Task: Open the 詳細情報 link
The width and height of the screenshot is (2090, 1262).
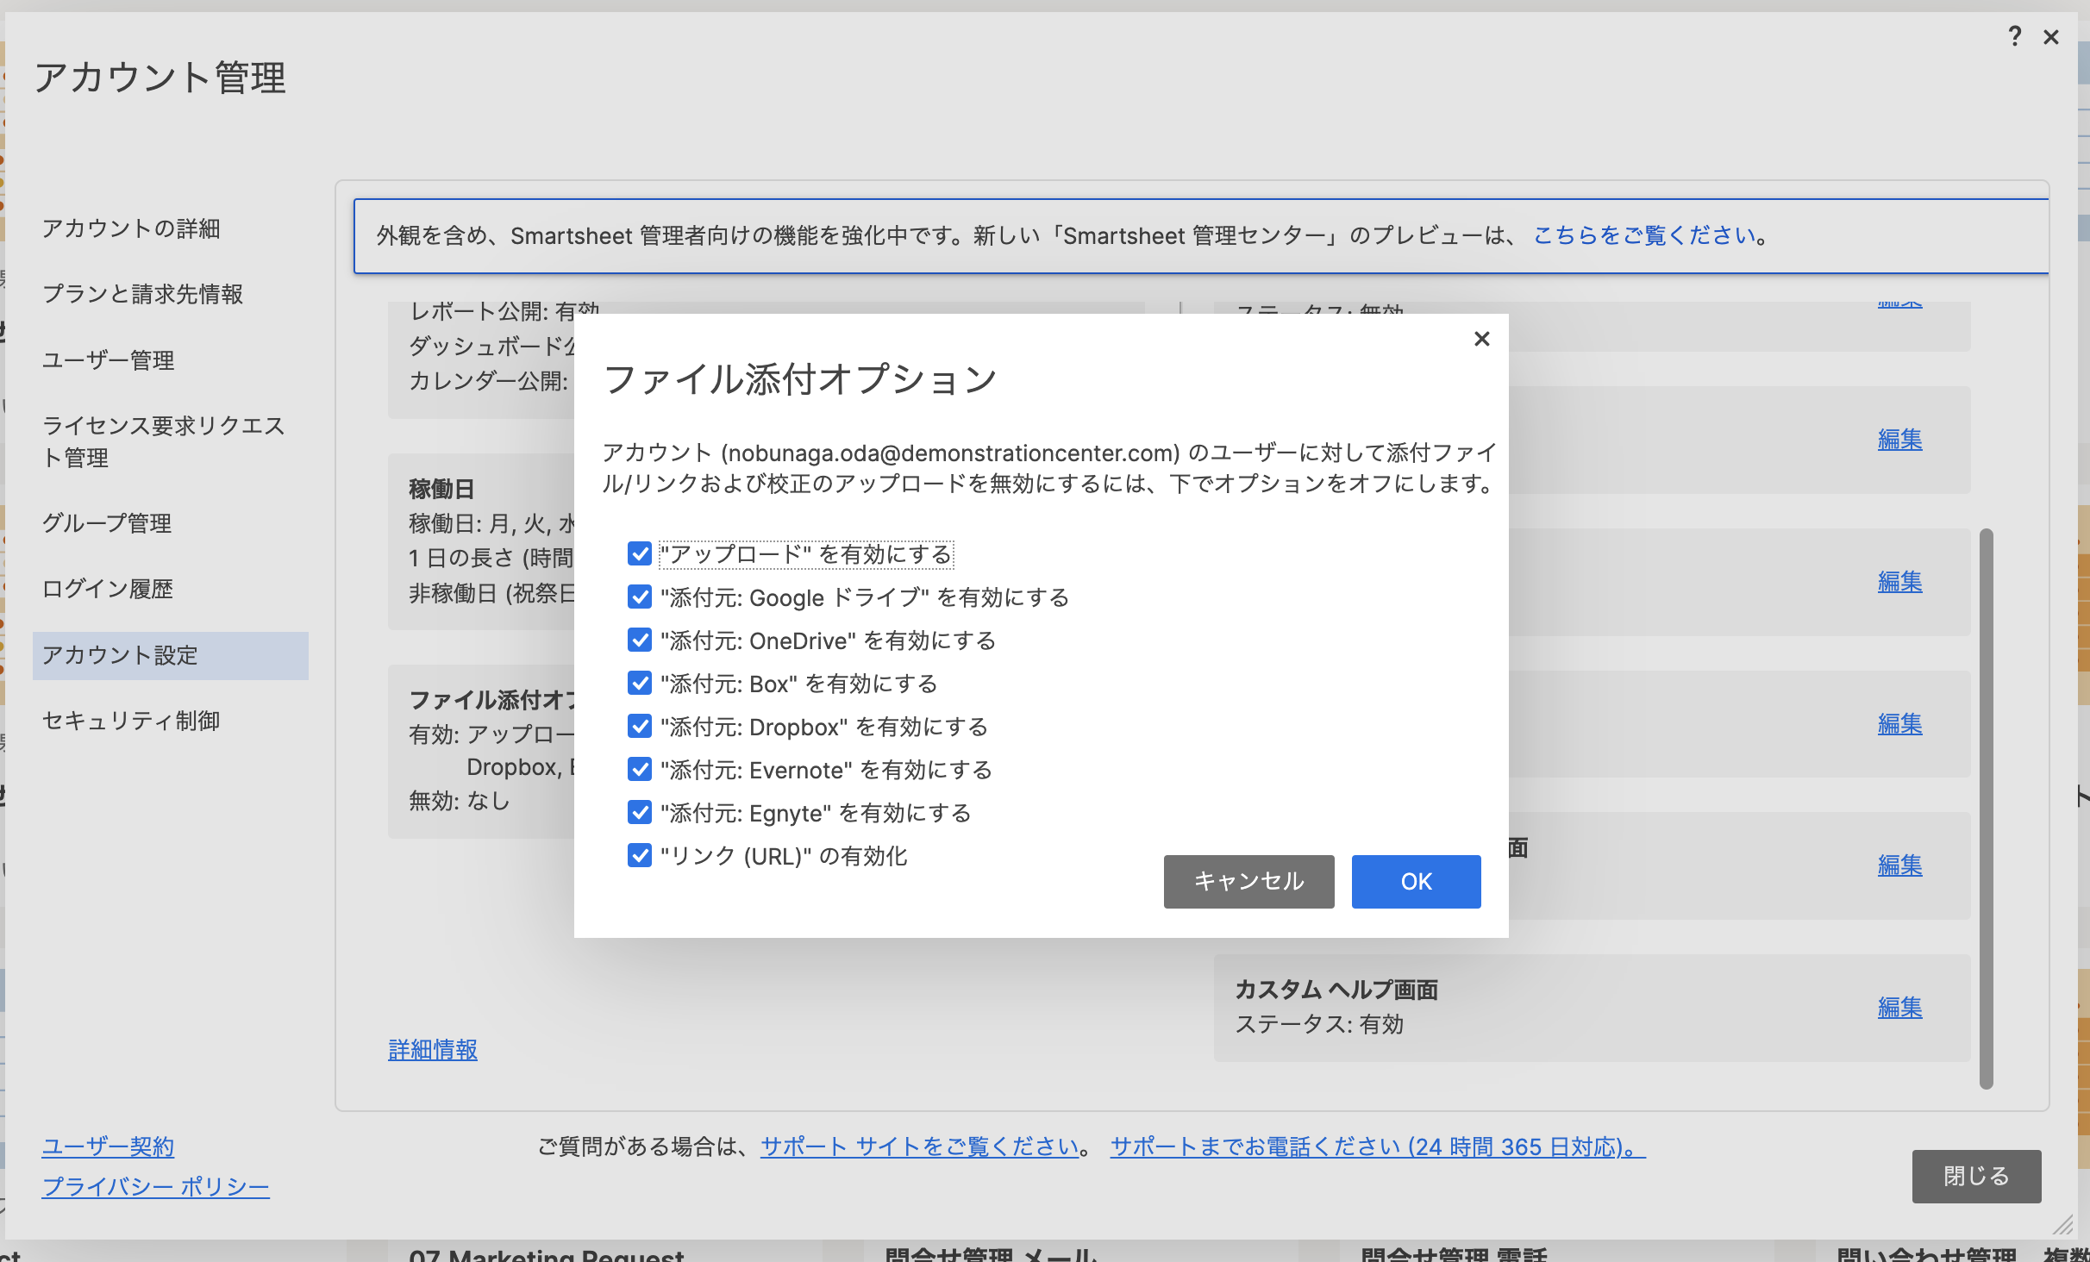Action: (x=433, y=1049)
